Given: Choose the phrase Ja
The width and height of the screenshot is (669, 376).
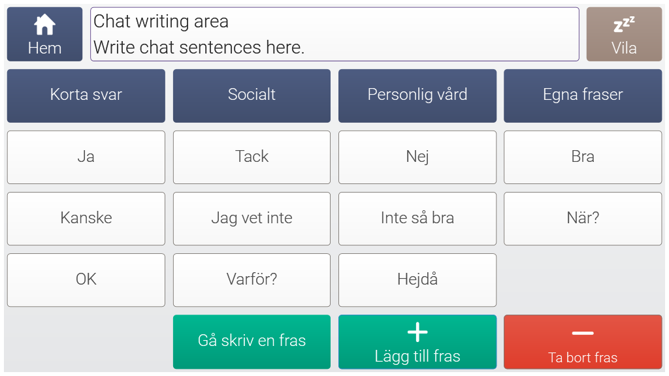Looking at the screenshot, I should (86, 157).
